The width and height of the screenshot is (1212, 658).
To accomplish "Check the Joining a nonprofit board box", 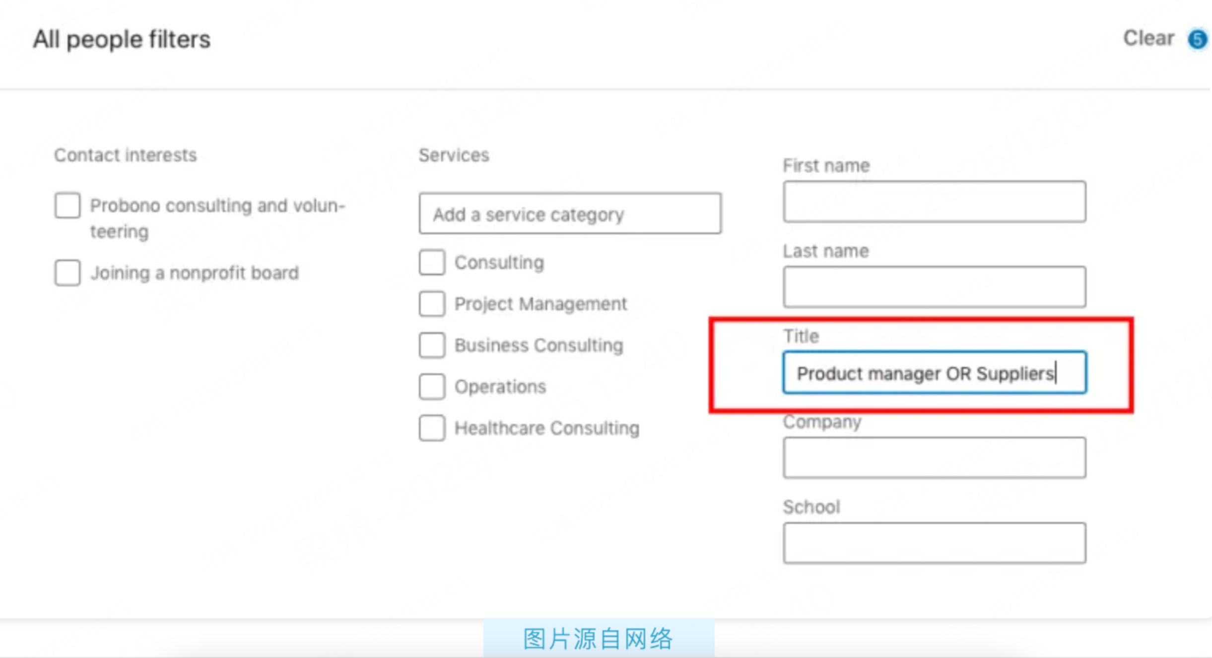I will point(67,273).
